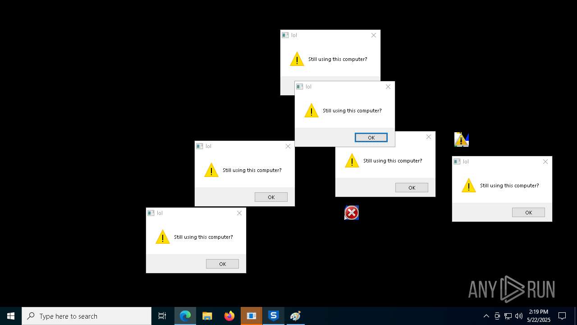Viewport: 577px width, 325px height.
Task: Open the Action Center notifications icon
Action: tap(562, 316)
